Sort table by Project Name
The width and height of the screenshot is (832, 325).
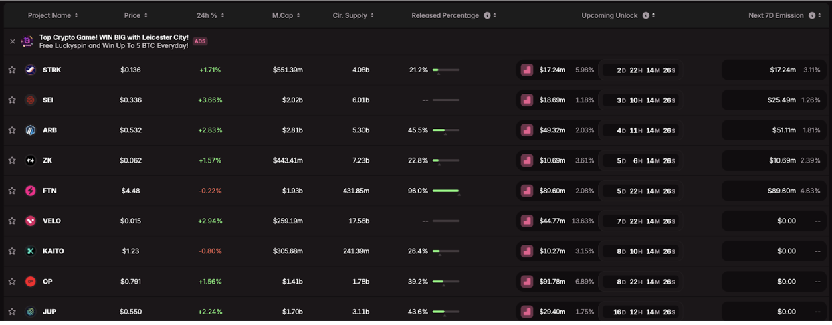click(76, 15)
